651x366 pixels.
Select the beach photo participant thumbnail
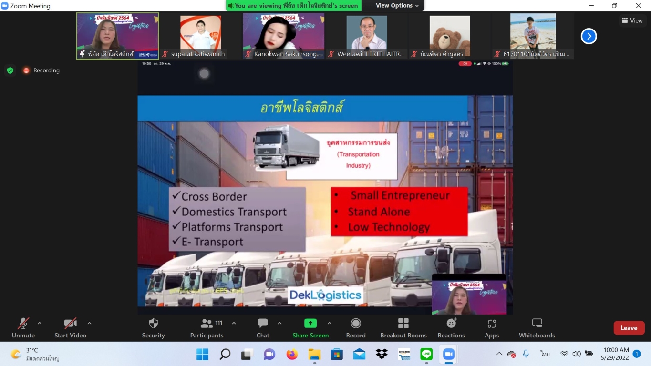(533, 36)
